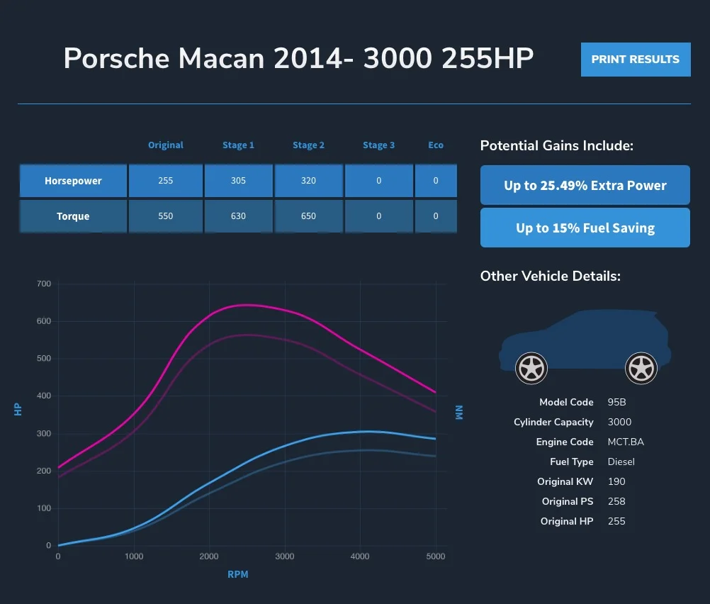
Task: Click the Engine Code value MCT.BA
Action: (626, 442)
